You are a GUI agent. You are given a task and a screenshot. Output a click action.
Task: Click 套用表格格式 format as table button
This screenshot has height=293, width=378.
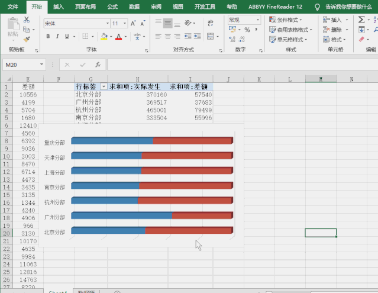point(290,30)
